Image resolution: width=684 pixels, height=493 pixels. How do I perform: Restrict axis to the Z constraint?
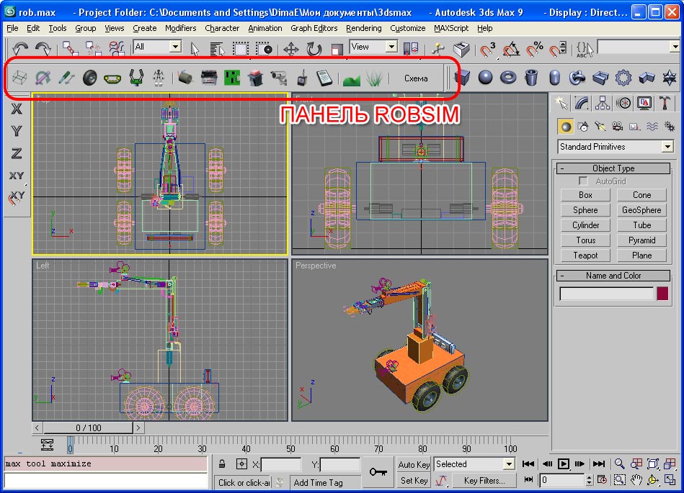pos(17,153)
